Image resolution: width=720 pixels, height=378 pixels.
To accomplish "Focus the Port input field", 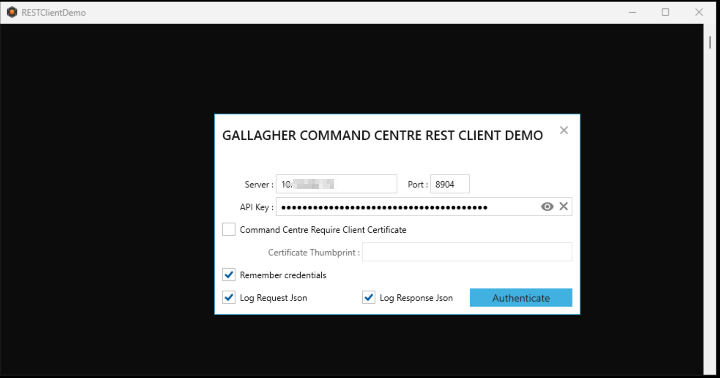I will click(450, 184).
